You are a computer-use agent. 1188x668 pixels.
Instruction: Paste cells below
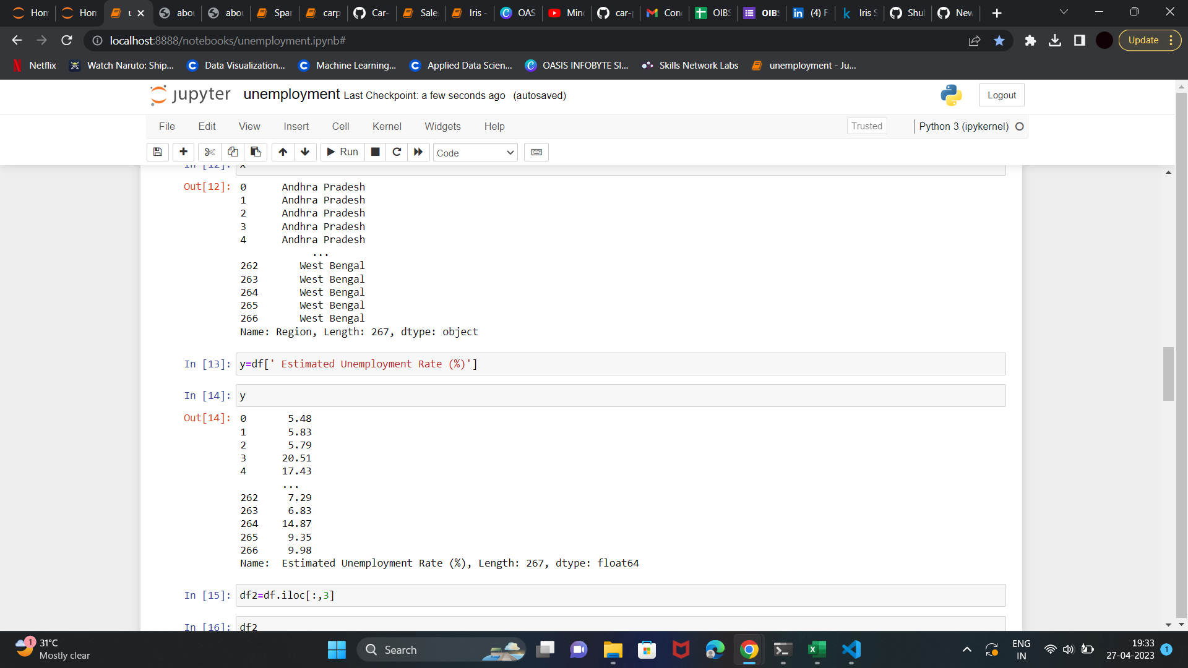(254, 152)
